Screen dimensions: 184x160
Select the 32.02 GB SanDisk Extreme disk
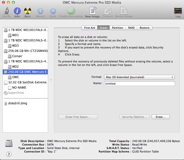[25, 82]
